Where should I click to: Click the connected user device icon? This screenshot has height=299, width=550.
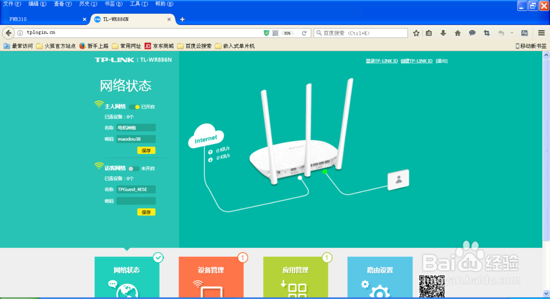[398, 180]
